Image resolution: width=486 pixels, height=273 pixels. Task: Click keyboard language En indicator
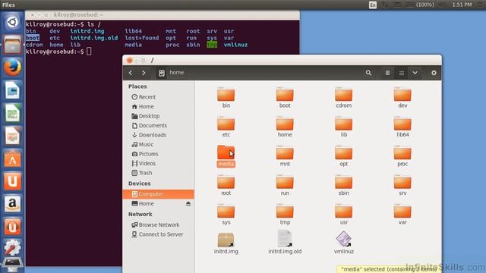coord(373,5)
